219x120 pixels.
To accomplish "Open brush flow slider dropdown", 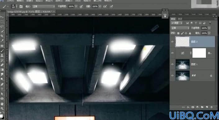I will point(100,6).
